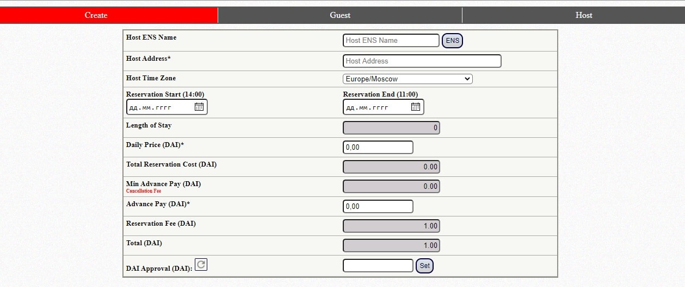Image resolution: width=685 pixels, height=287 pixels.
Task: Click the Reservation End date field
Action: (384, 107)
